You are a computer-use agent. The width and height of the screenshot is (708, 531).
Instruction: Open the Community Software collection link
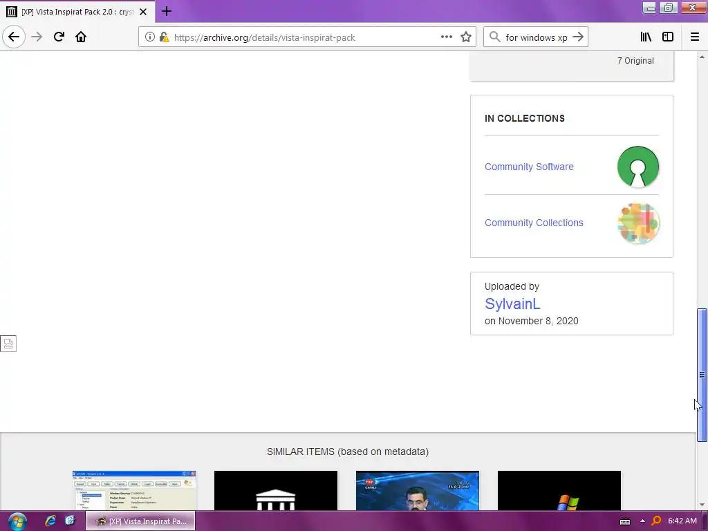coord(529,167)
